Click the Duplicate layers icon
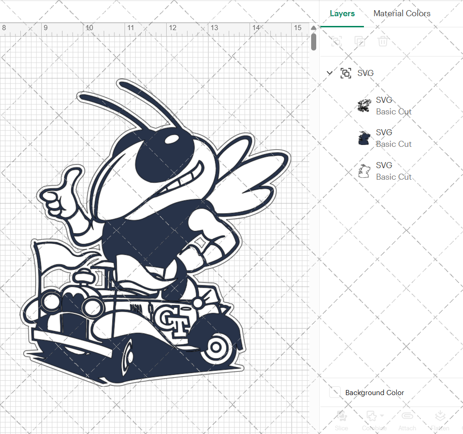 coord(359,41)
